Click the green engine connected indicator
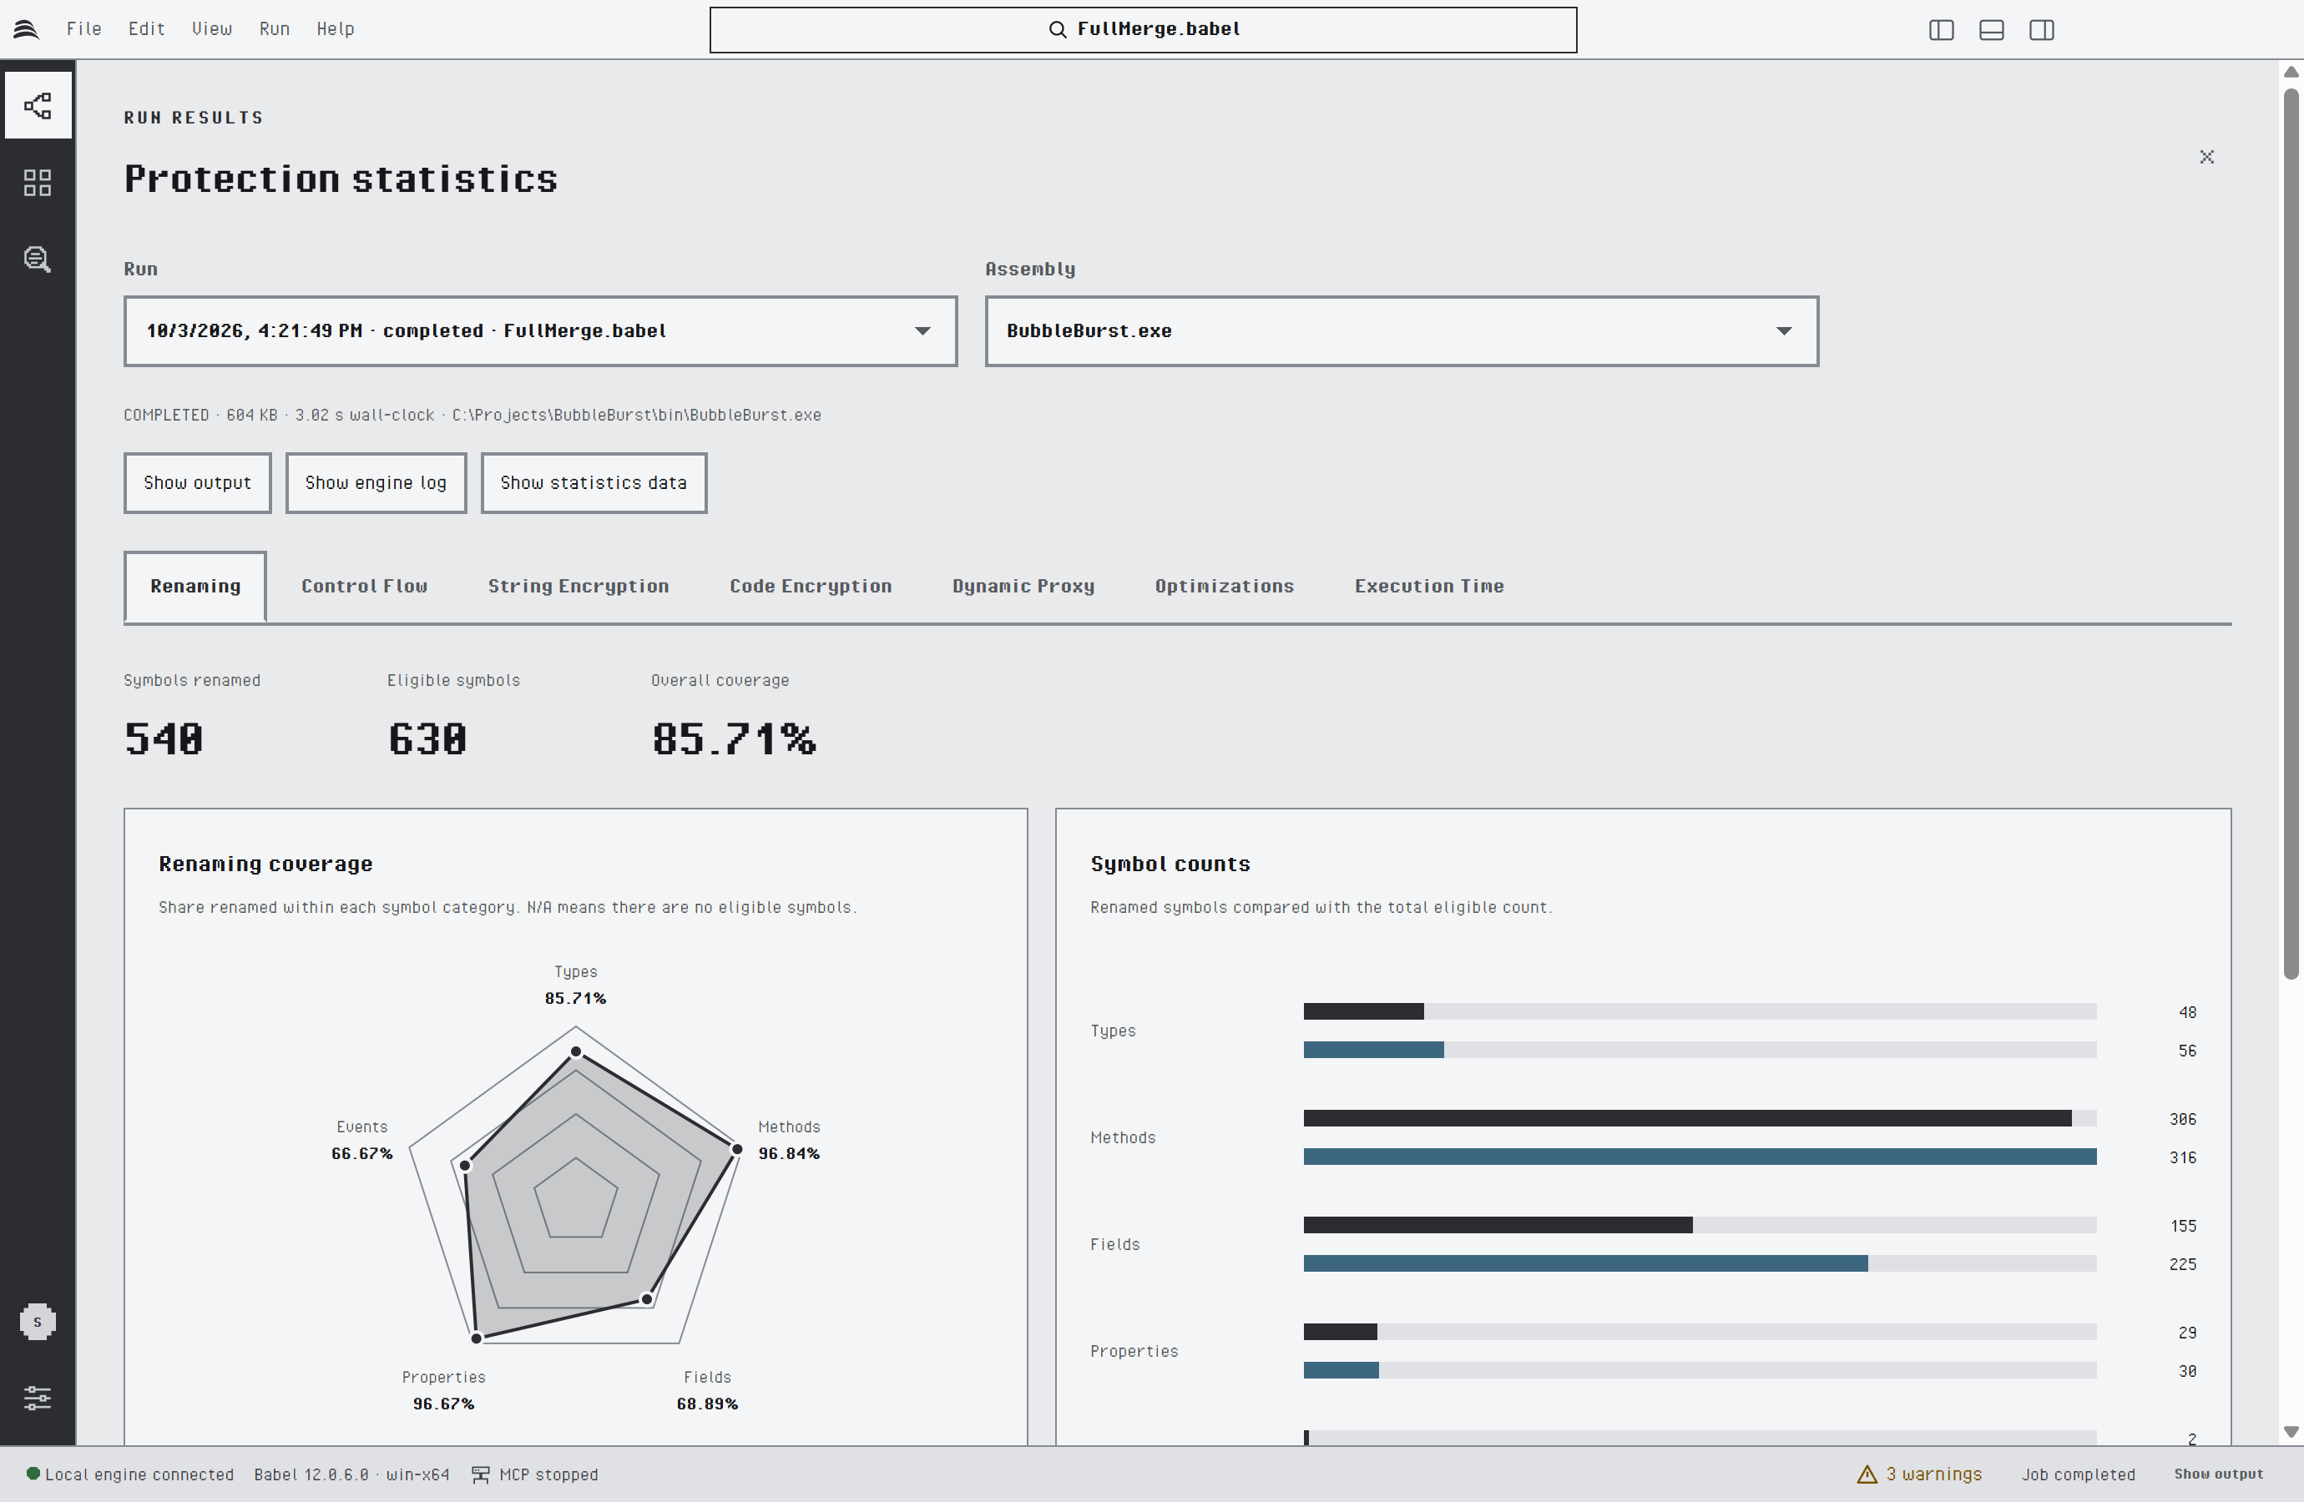This screenshot has height=1502, width=2304. click(33, 1473)
